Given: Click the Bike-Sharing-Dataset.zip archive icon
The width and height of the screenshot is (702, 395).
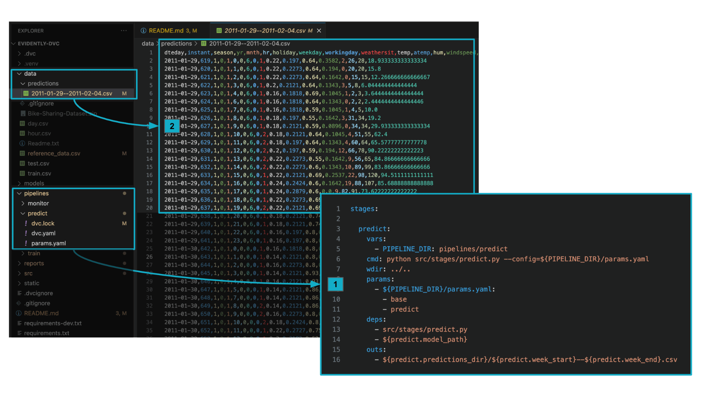Looking at the screenshot, I should tap(23, 114).
